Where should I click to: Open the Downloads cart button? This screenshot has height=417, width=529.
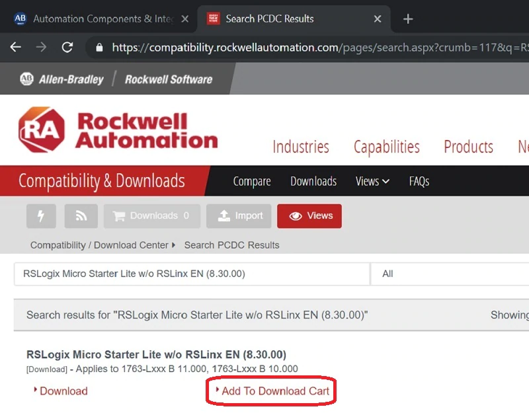click(152, 216)
